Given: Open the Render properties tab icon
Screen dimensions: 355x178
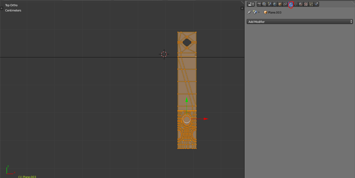Looking at the screenshot, I should coord(259,4).
